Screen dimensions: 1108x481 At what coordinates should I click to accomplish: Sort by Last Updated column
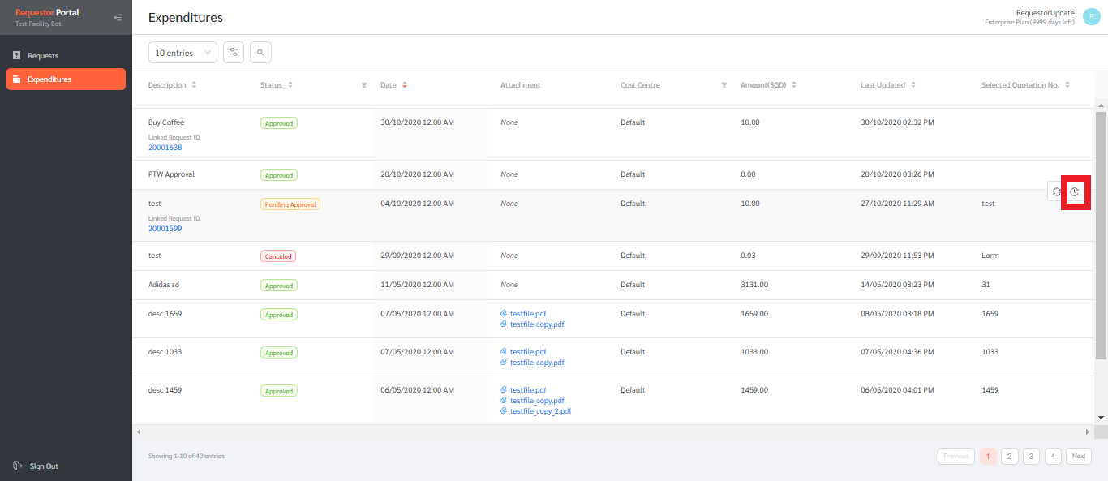[913, 85]
